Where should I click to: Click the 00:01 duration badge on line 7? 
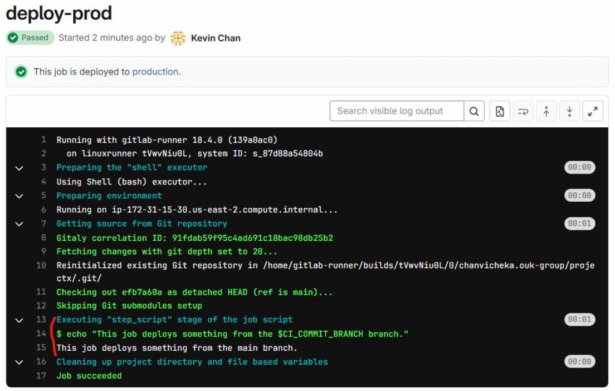[579, 224]
